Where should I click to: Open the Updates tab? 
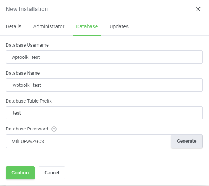(x=119, y=26)
